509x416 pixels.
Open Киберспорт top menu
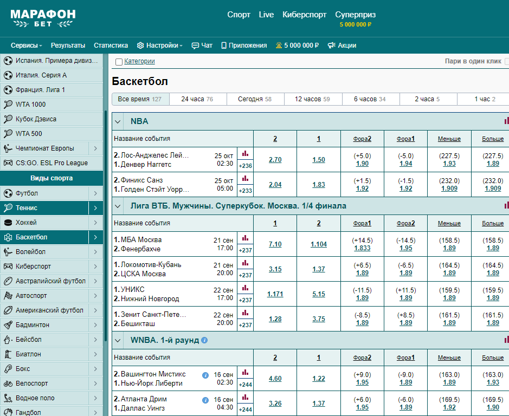click(304, 15)
